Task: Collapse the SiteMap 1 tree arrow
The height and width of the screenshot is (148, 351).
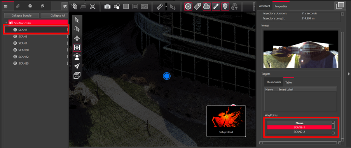Action: coord(6,23)
